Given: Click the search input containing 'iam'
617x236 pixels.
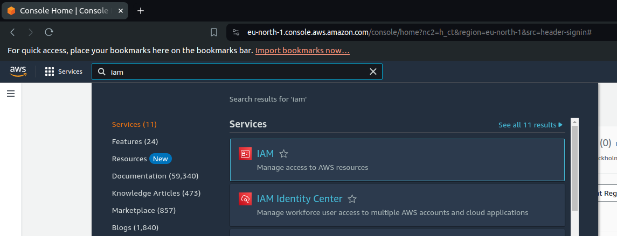Looking at the screenshot, I should click(x=237, y=71).
